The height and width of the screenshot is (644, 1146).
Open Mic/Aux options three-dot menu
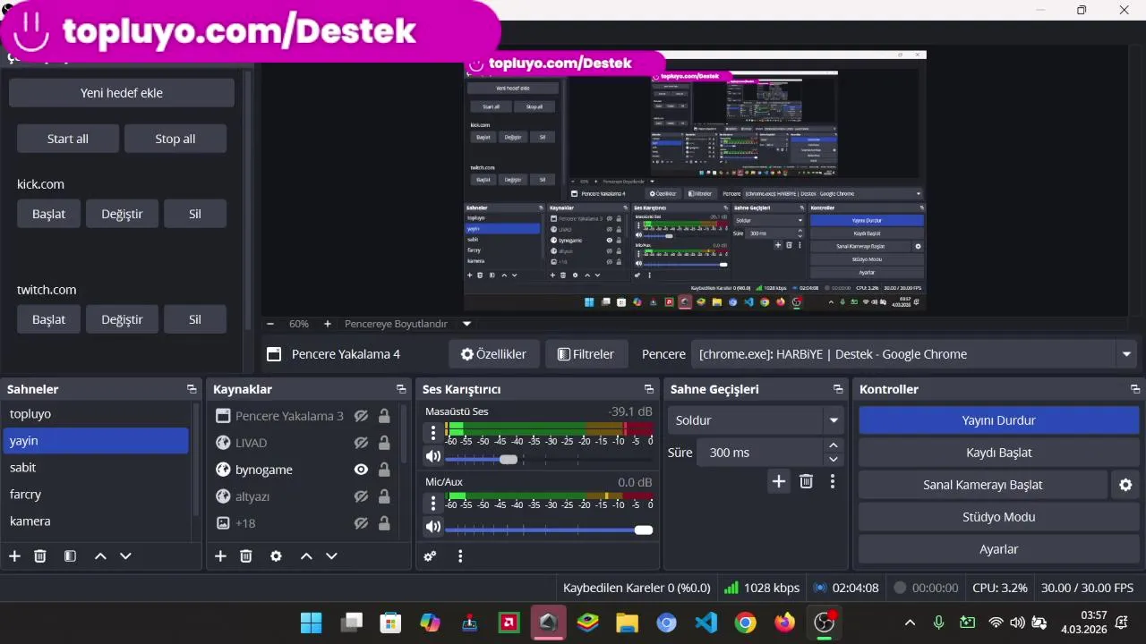433,503
